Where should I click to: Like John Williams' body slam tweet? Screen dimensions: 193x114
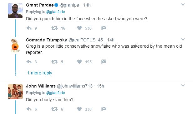tap(79, 109)
